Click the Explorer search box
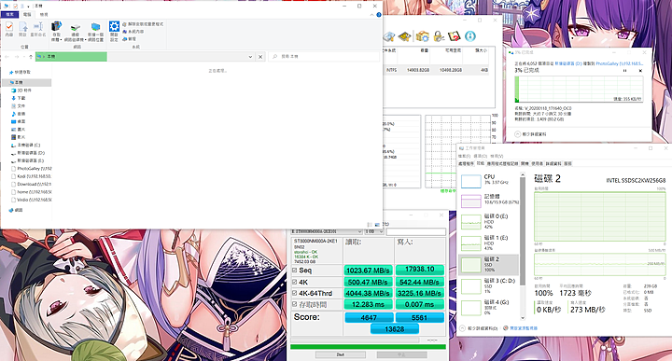The image size is (672, 361). [x=324, y=57]
